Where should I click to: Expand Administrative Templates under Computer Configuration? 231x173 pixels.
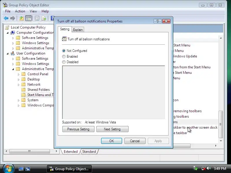[x=13, y=48]
